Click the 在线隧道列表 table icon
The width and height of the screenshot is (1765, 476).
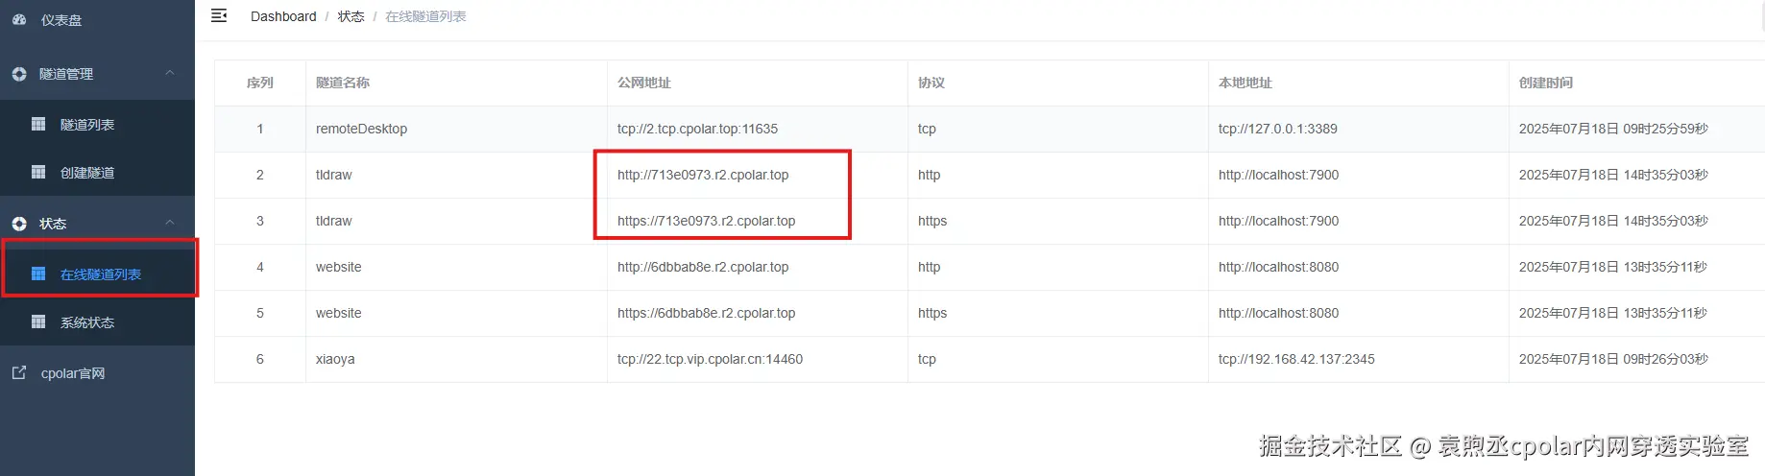(x=38, y=274)
